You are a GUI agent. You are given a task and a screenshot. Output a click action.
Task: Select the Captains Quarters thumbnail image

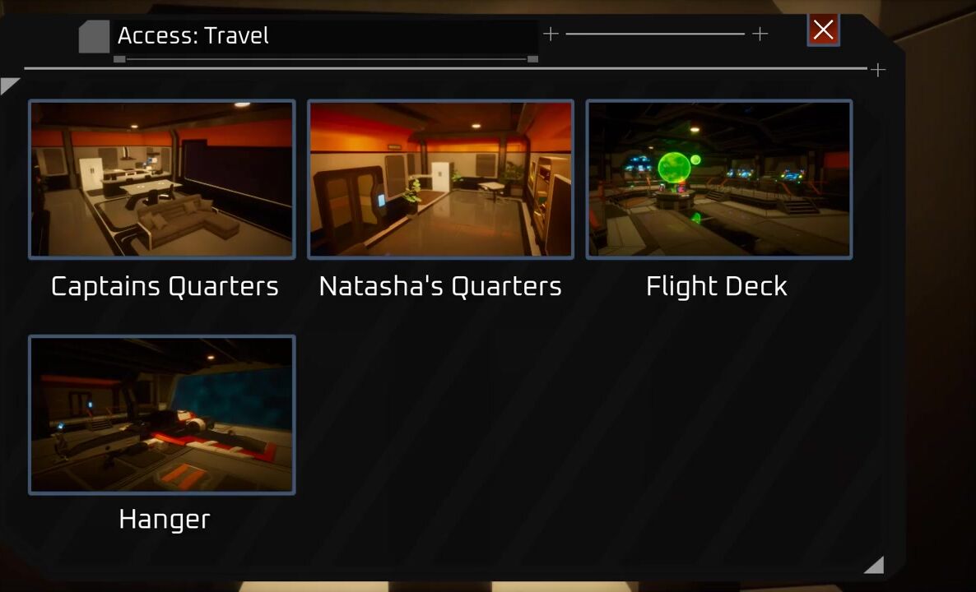click(162, 179)
